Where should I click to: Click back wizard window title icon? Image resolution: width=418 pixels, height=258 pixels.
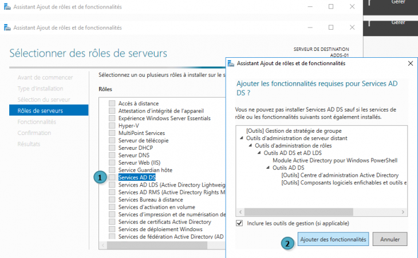[x=7, y=7]
